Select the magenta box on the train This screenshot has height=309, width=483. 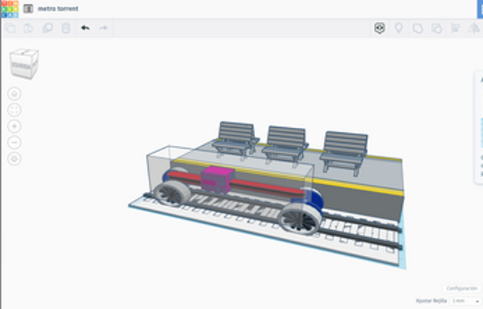point(218,180)
